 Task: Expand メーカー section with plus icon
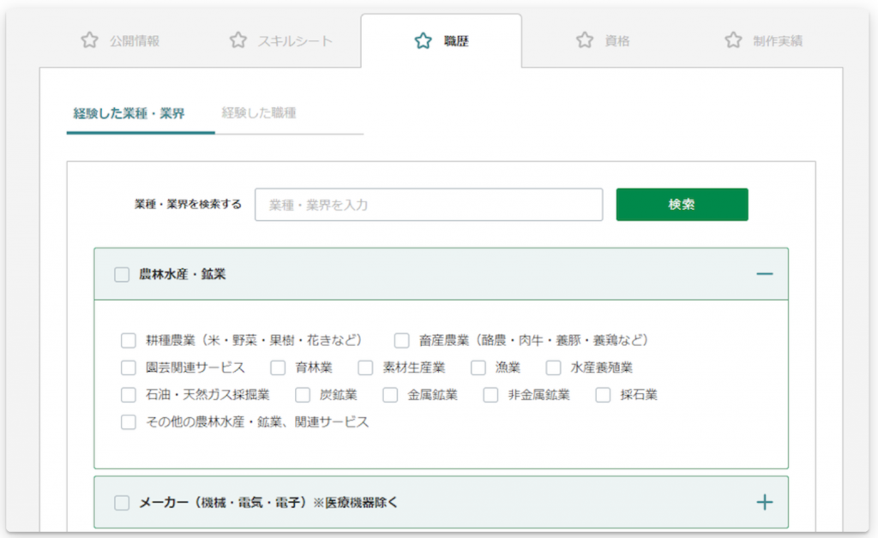(764, 502)
